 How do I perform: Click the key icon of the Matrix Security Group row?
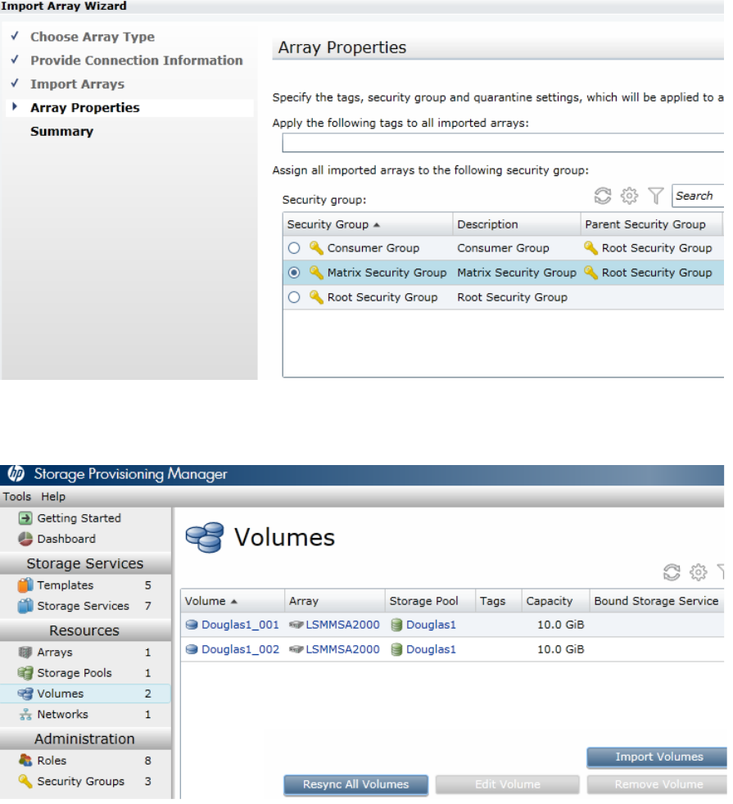point(316,273)
